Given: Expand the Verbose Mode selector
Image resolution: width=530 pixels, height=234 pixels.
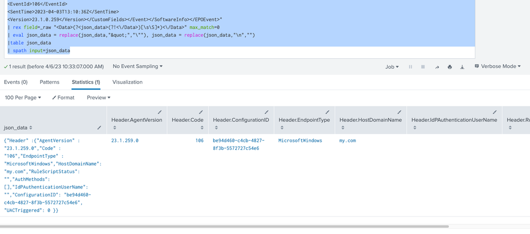Looking at the screenshot, I should tap(497, 66).
